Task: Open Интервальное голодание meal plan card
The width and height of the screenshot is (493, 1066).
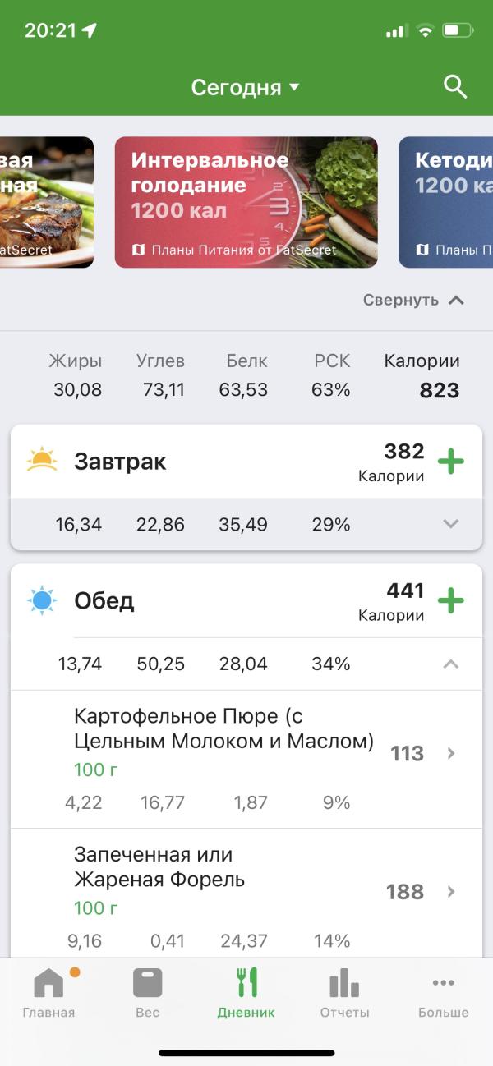Action: pos(246,202)
